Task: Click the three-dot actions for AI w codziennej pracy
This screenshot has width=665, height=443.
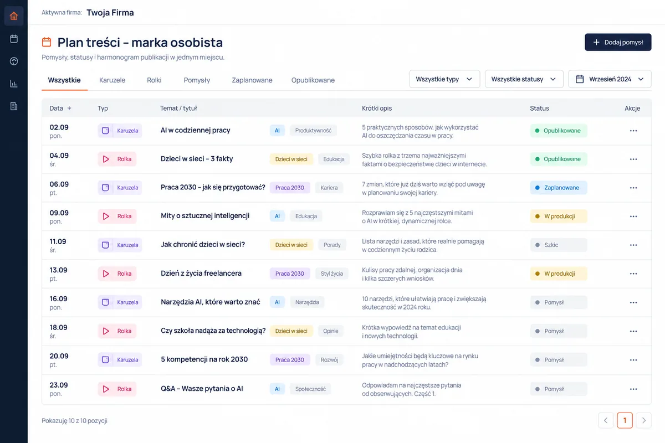Action: coord(633,131)
